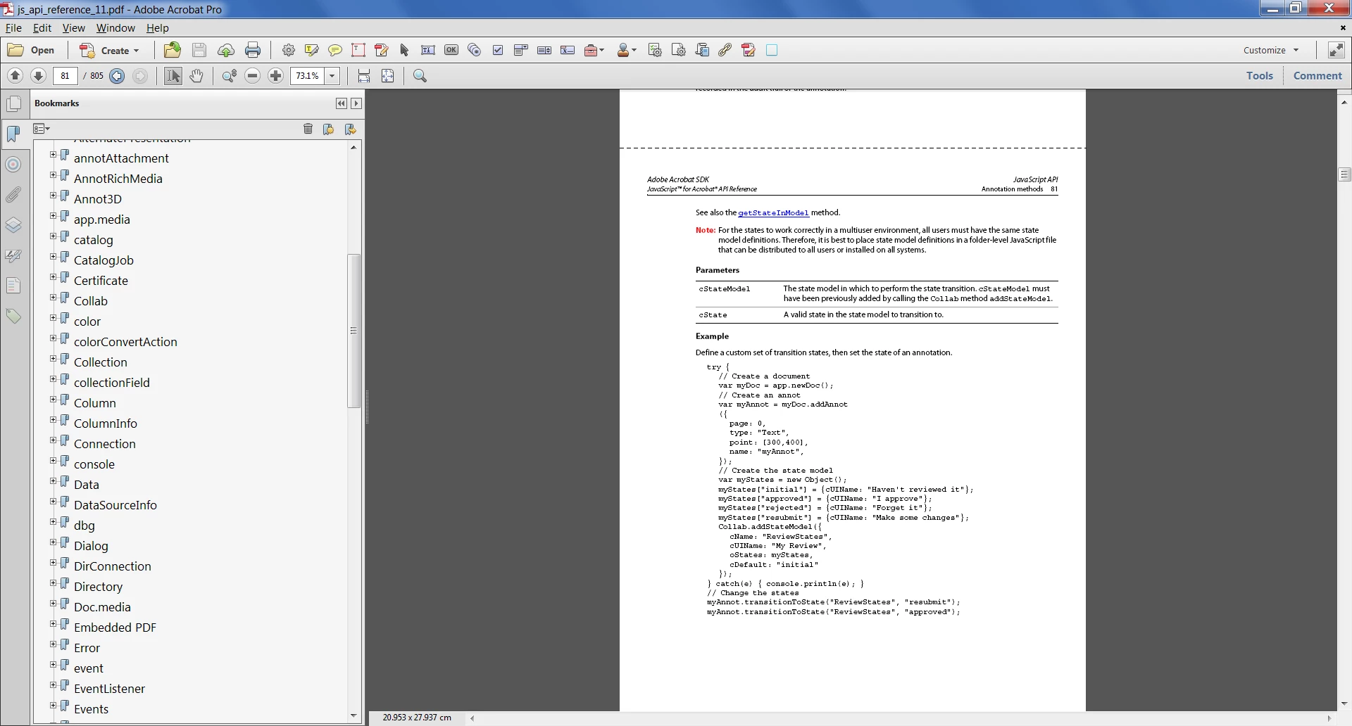1352x726 pixels.
Task: Open the Tools pane
Action: [1260, 75]
